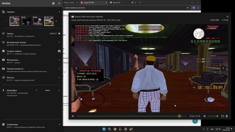Image resolution: width=235 pixels, height=132 pixels.
Task: Click the RUTUBE page chat bubble button
Action: 195,121
